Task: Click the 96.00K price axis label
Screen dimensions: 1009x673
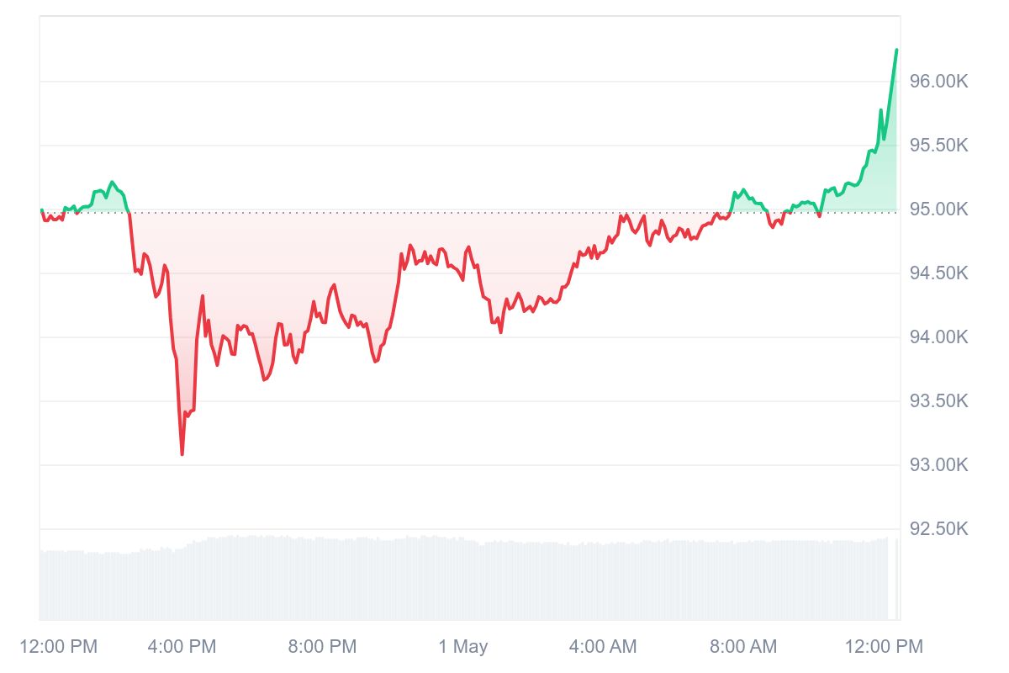Action: tap(939, 82)
